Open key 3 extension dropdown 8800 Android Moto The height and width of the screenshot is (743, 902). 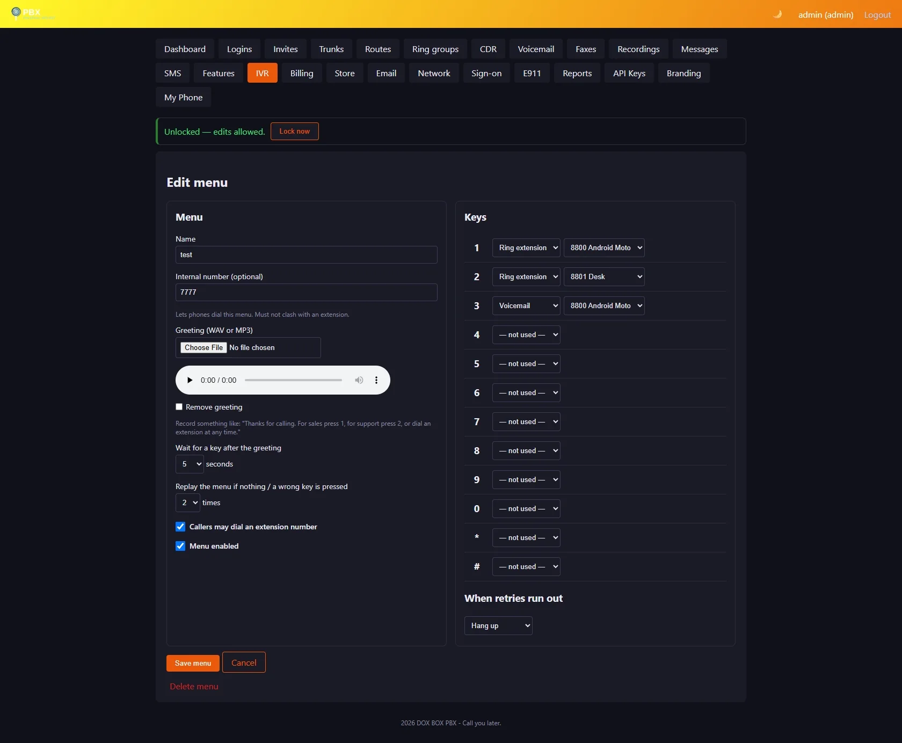[x=604, y=305]
